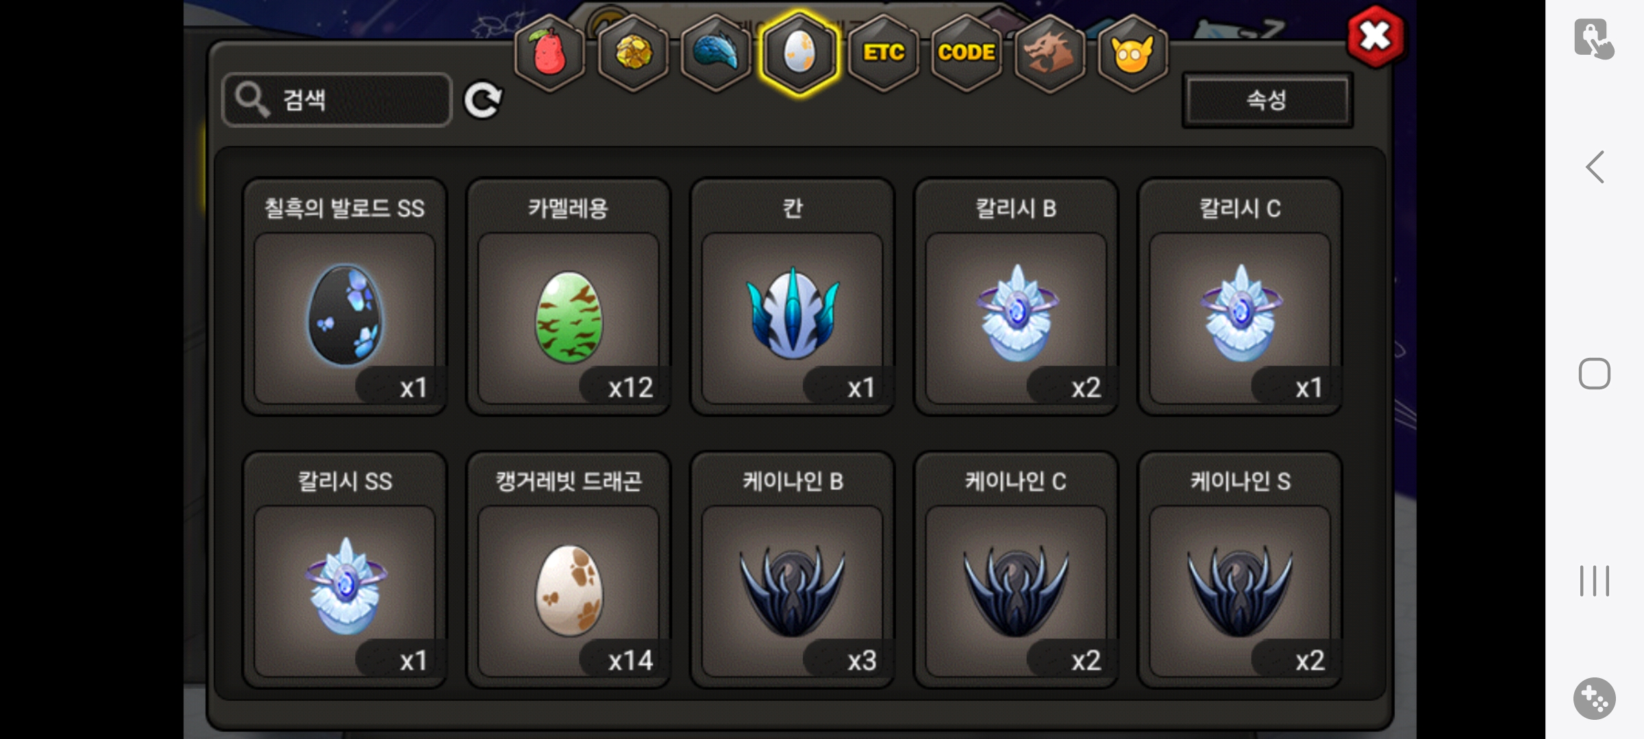1644x739 pixels.
Task: Focus the 검색 search input field
Action: pyautogui.click(x=337, y=100)
